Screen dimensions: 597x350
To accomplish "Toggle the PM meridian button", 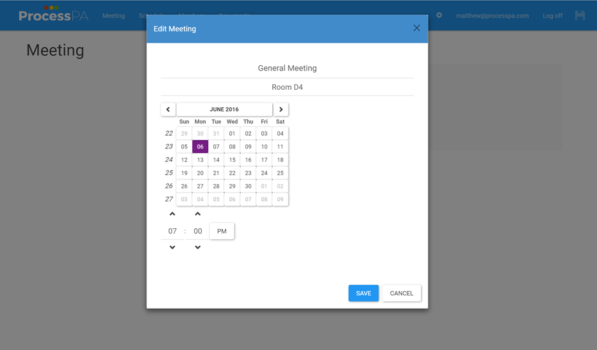I will (x=222, y=231).
